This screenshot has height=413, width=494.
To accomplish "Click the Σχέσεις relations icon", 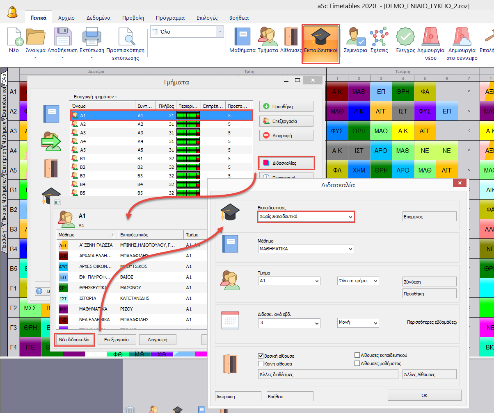I will 379,37.
